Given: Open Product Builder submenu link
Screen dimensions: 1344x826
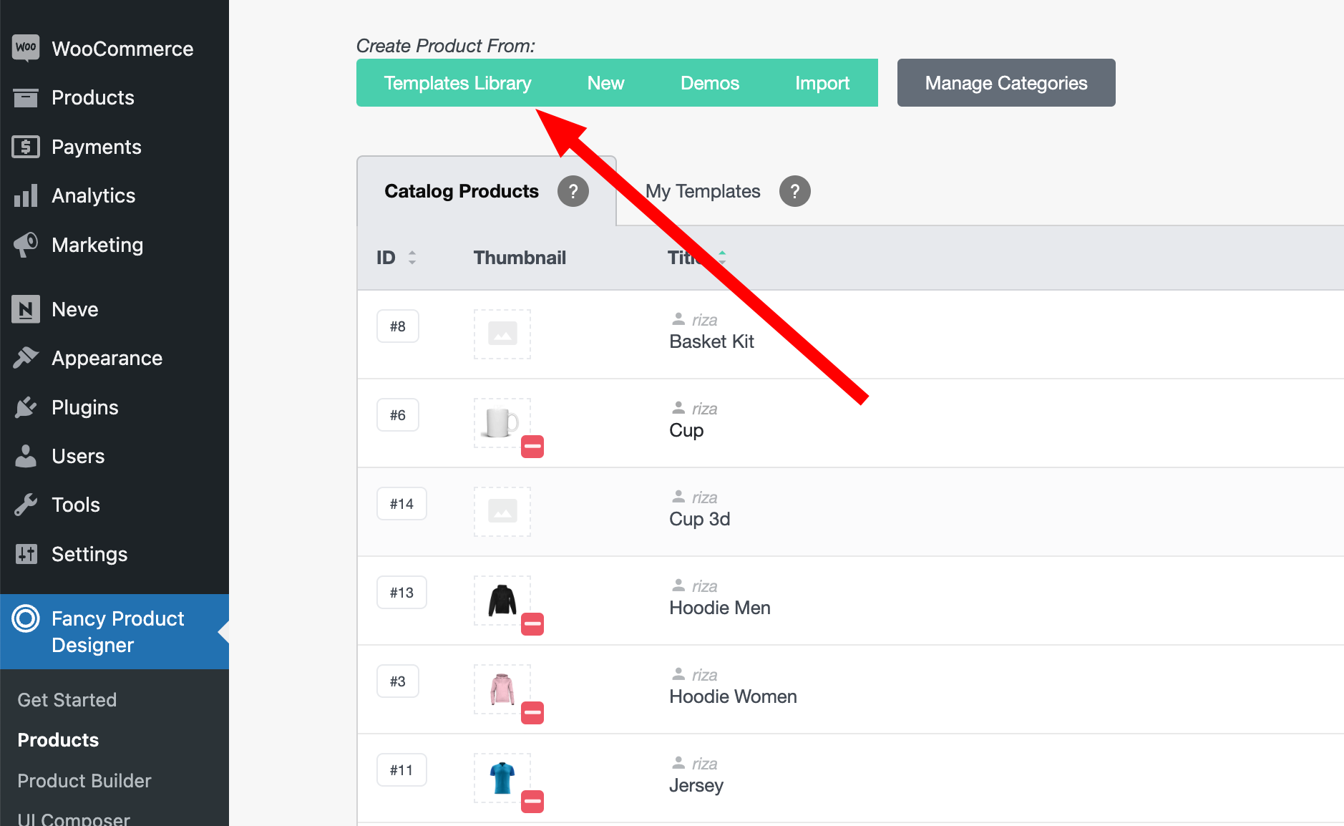Looking at the screenshot, I should click(84, 781).
